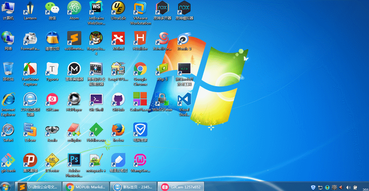Screen dimensions: 369x191
Task: Click the volume speaker tray icon
Action: pos(348,187)
